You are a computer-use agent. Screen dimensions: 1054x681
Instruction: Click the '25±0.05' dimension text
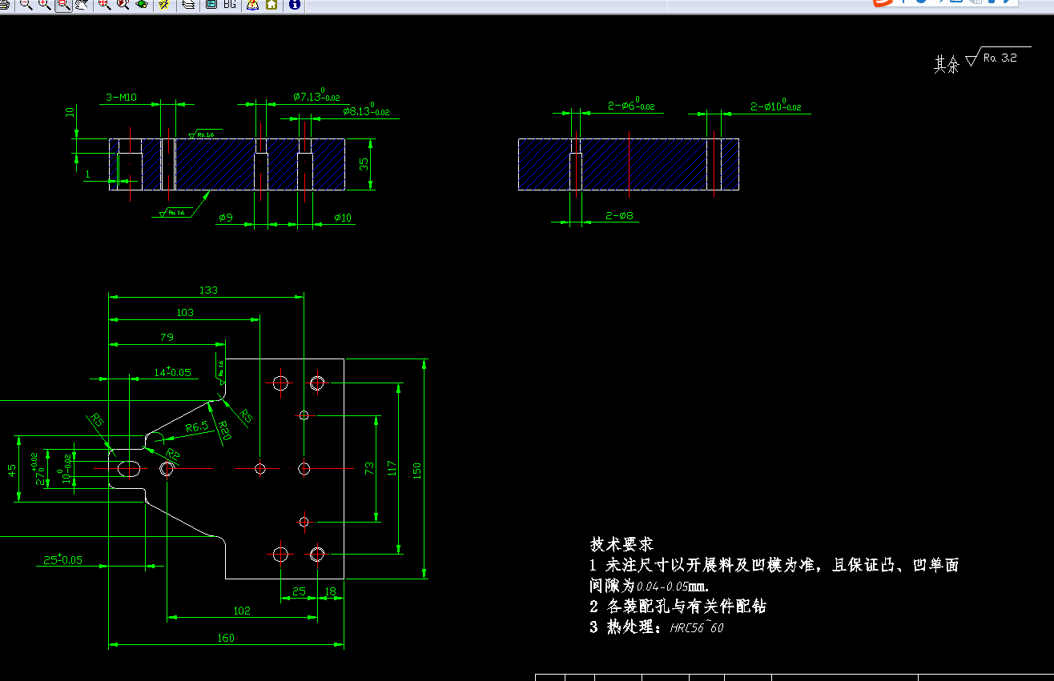coord(62,559)
